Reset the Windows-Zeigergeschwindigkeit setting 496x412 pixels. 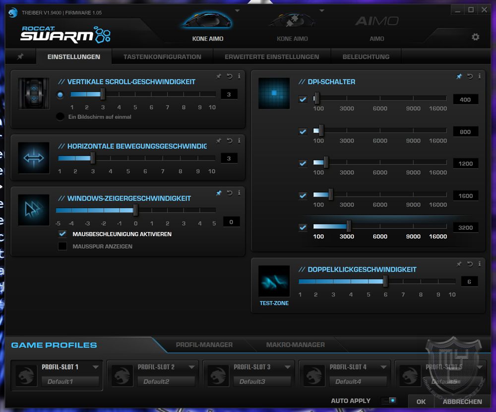point(230,193)
